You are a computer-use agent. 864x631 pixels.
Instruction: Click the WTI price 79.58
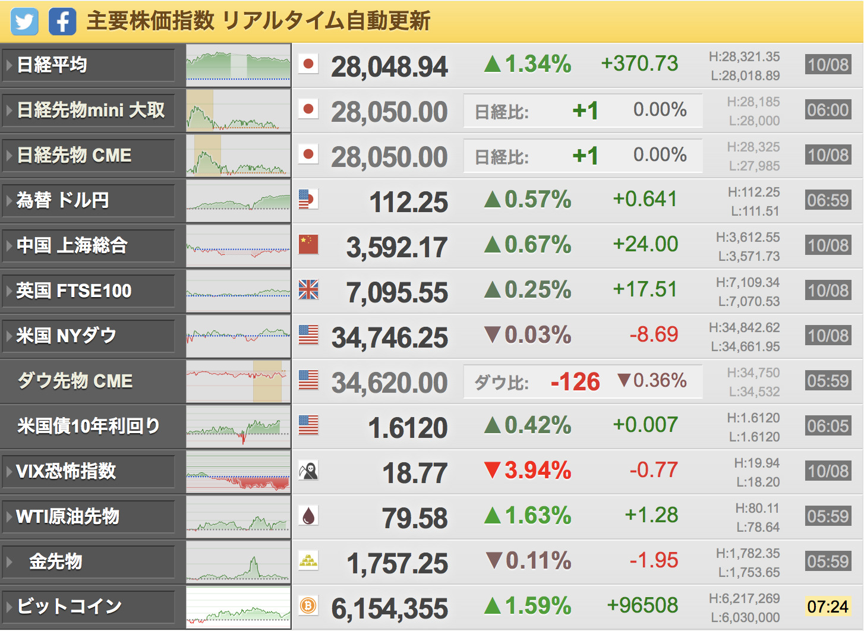415,518
